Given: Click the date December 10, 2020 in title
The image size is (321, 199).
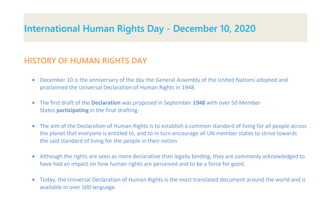Looking at the screenshot, I should tap(214, 29).
